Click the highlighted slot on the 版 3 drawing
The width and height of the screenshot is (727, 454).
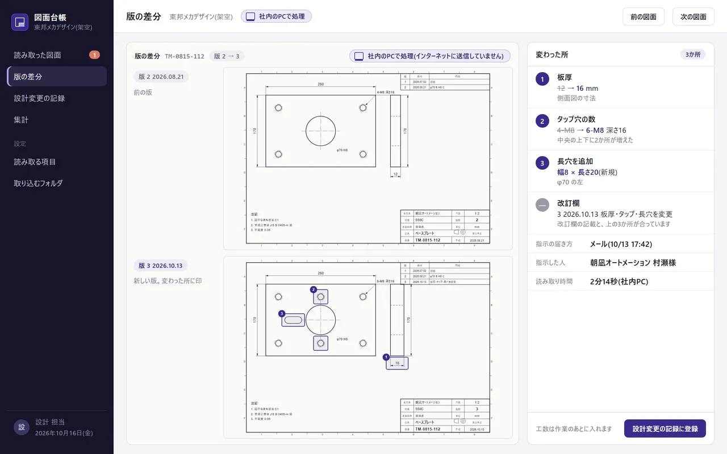coord(294,320)
